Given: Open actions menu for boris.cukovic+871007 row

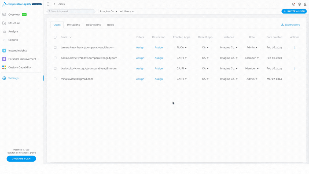Looking at the screenshot, I should (295, 58).
